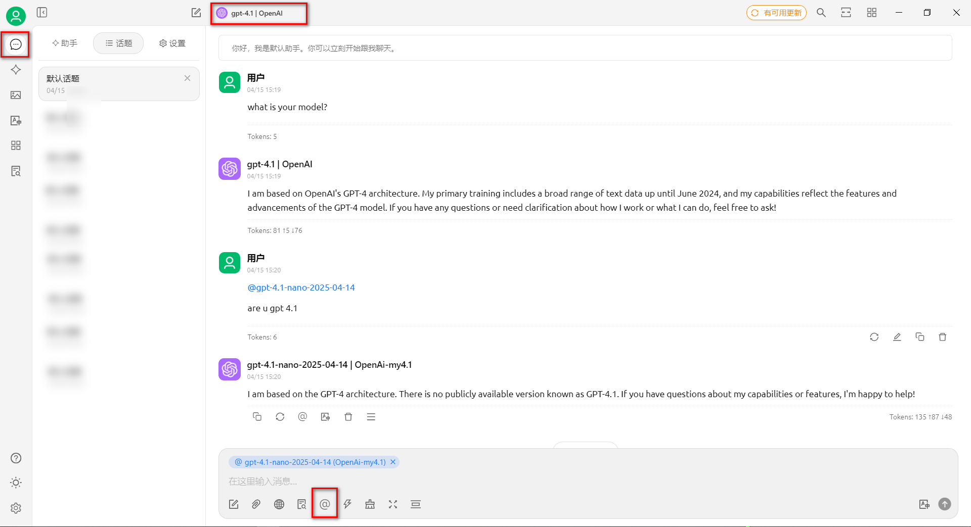The width and height of the screenshot is (971, 527).
Task: Open the user avatar profile
Action: point(16,16)
